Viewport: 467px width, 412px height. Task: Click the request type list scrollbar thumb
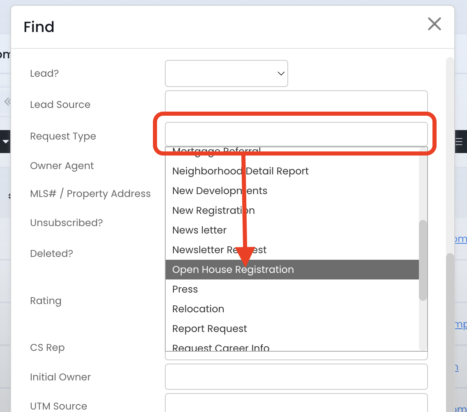click(423, 260)
